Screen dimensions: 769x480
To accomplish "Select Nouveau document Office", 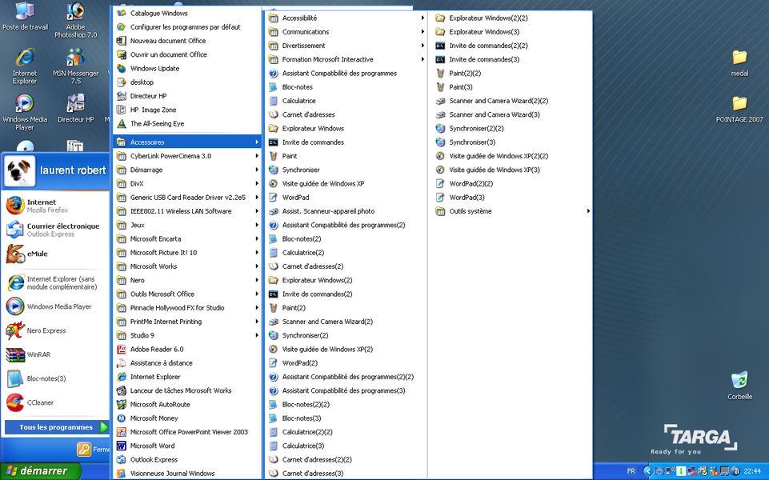I will coord(186,41).
